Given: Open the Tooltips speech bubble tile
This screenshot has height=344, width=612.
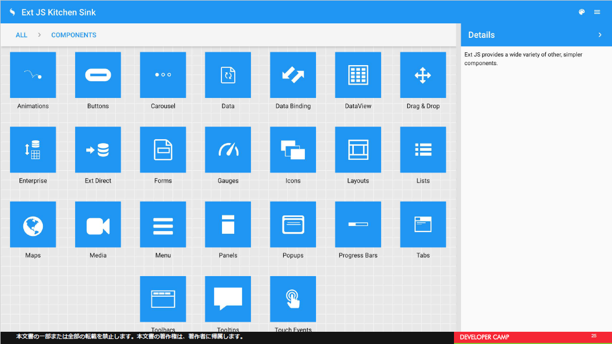Looking at the screenshot, I should coord(228,299).
